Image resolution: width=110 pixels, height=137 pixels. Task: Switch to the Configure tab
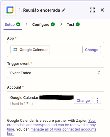[x=41, y=25]
